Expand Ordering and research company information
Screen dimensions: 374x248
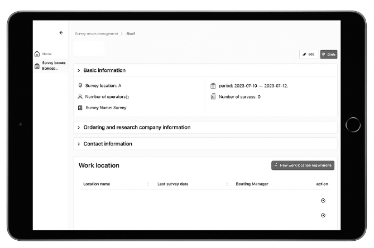click(x=205, y=127)
